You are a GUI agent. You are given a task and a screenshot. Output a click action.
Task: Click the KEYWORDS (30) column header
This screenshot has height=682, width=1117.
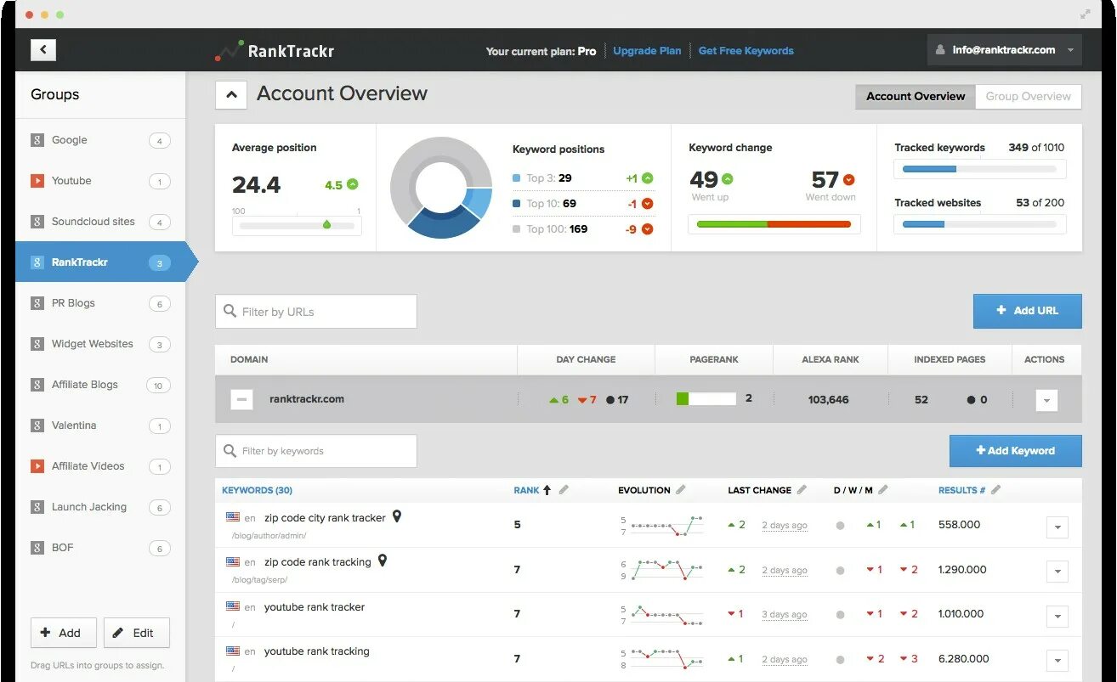pos(257,490)
